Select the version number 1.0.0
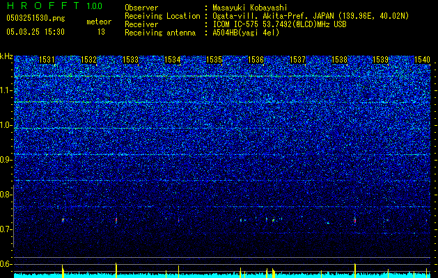The width and height of the screenshot is (438, 278). pos(95,6)
